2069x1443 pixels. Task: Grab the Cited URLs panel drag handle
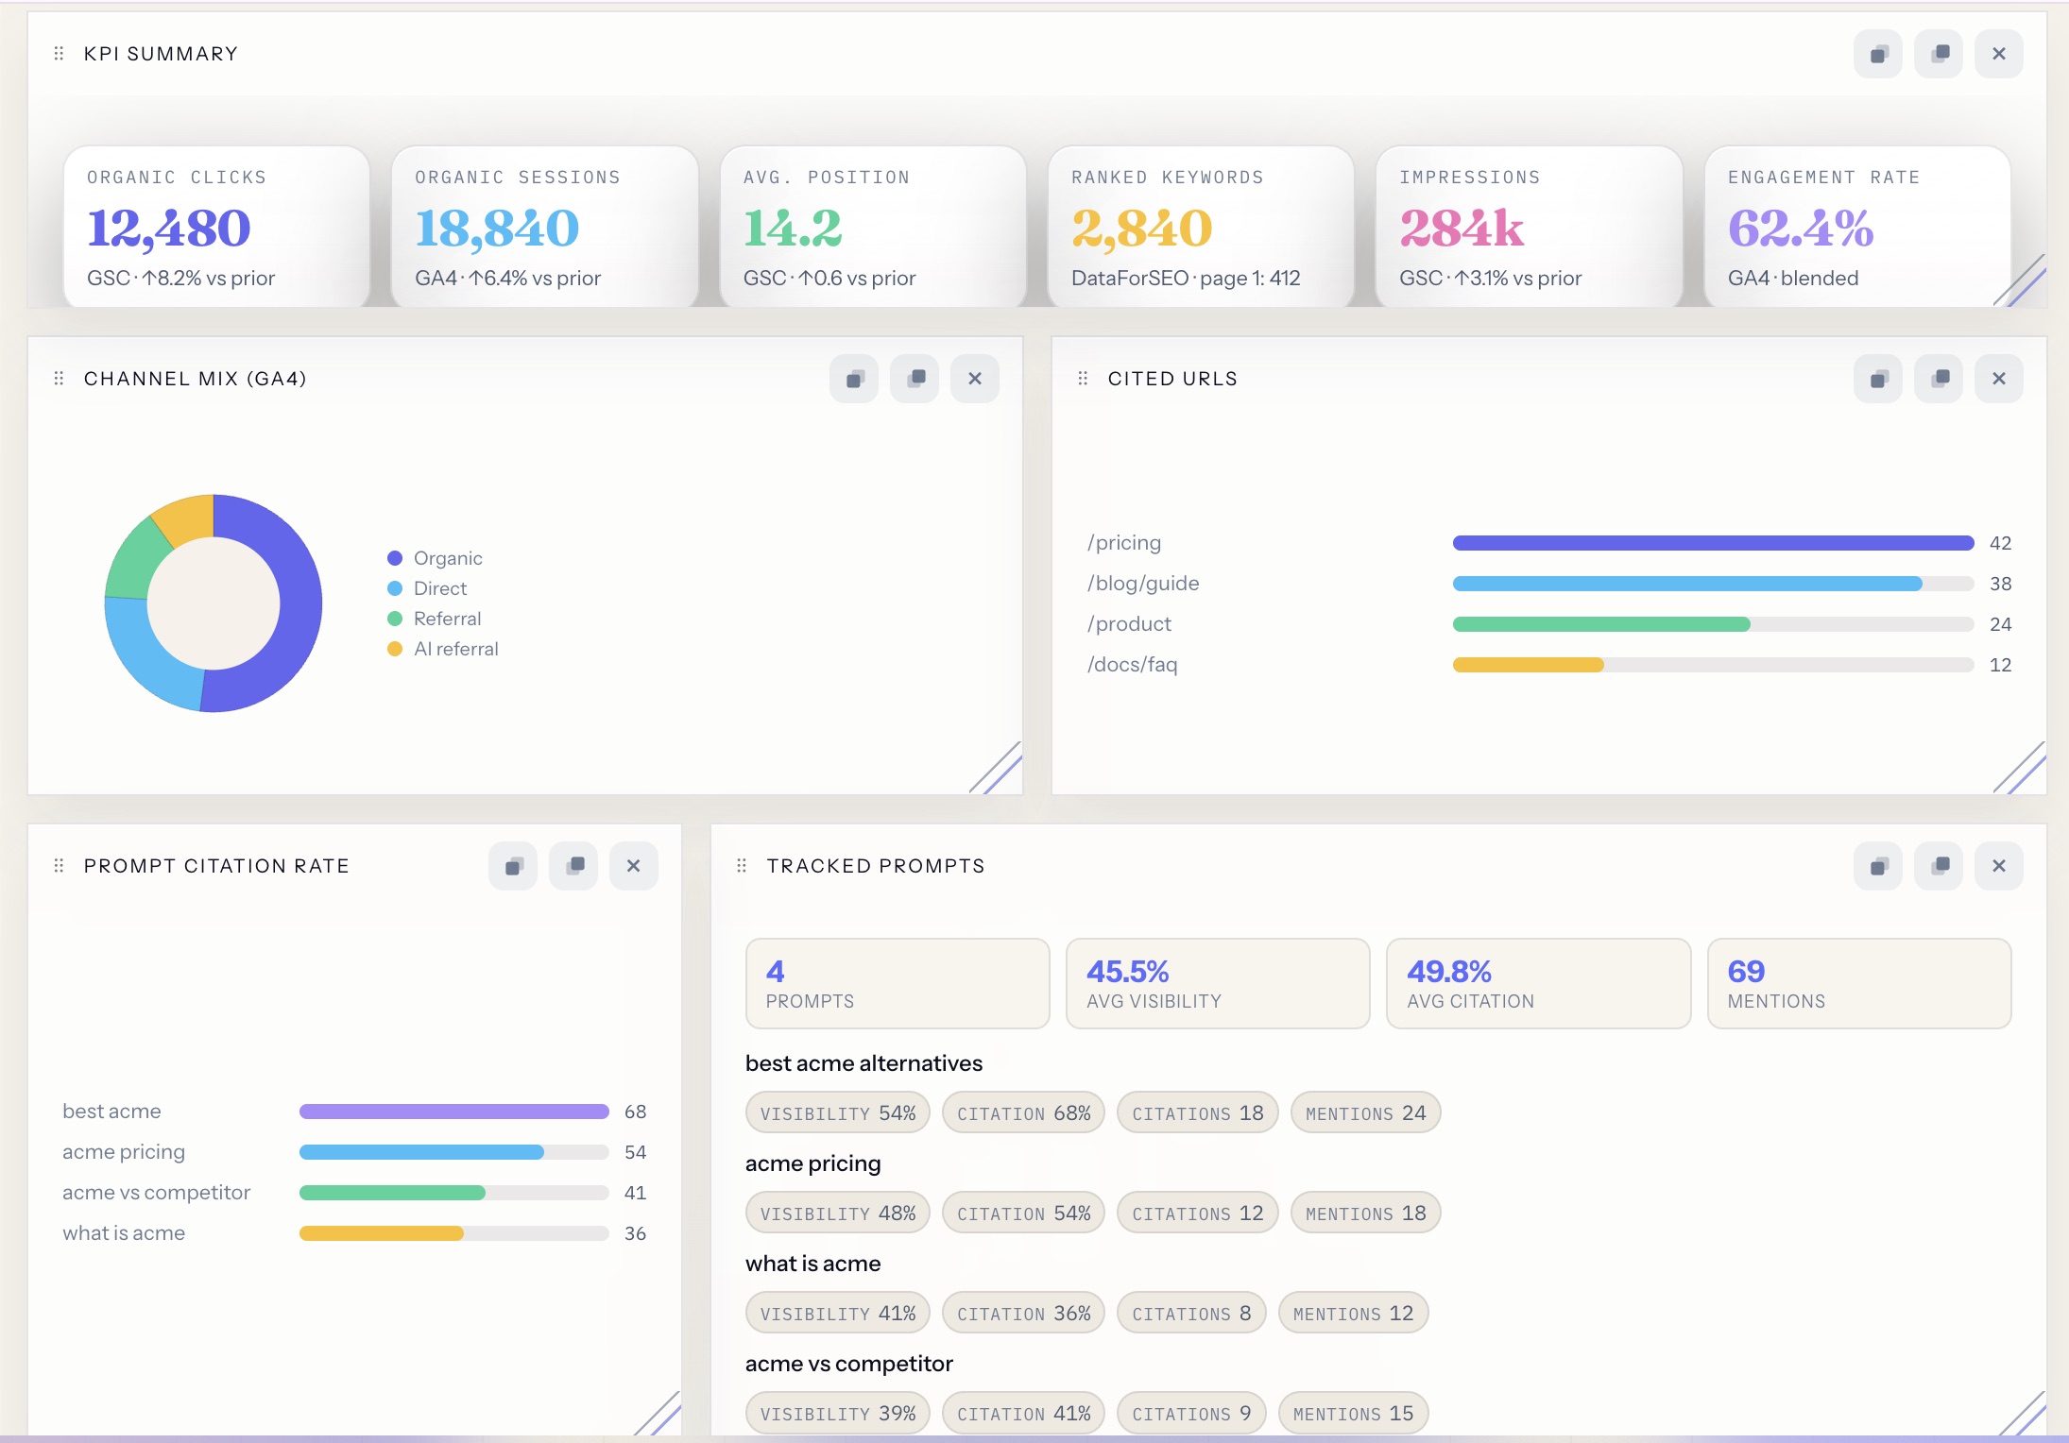pyautogui.click(x=1083, y=379)
